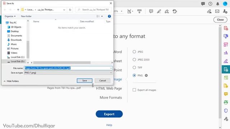Cancel the Save As dialog
The height and width of the screenshot is (129, 230).
point(102,81)
